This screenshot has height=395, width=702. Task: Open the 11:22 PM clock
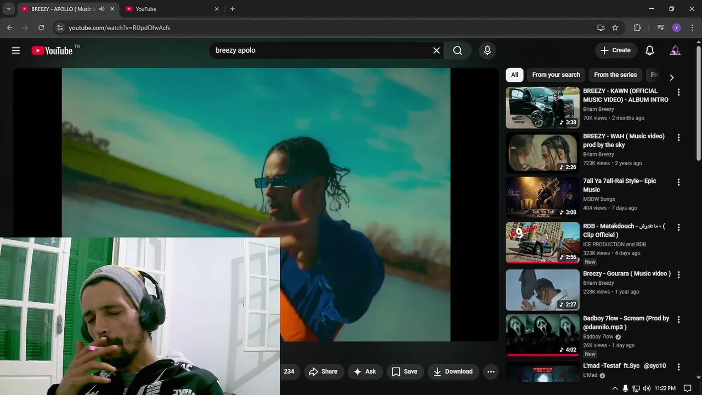pos(665,388)
